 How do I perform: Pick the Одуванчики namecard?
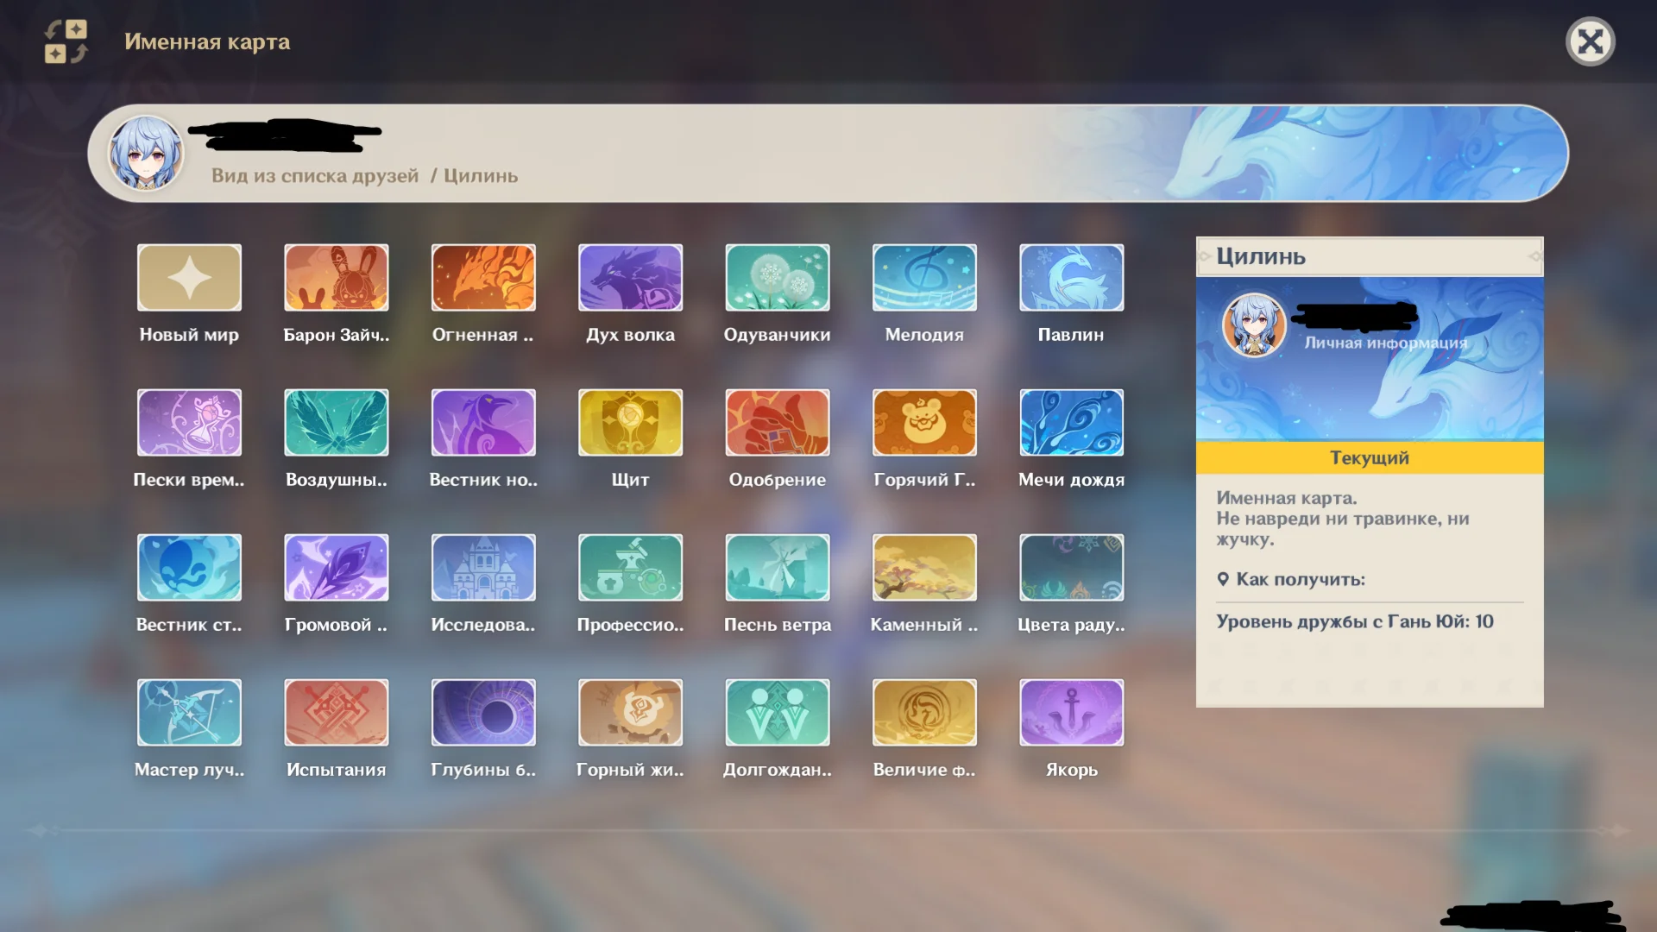pos(777,278)
